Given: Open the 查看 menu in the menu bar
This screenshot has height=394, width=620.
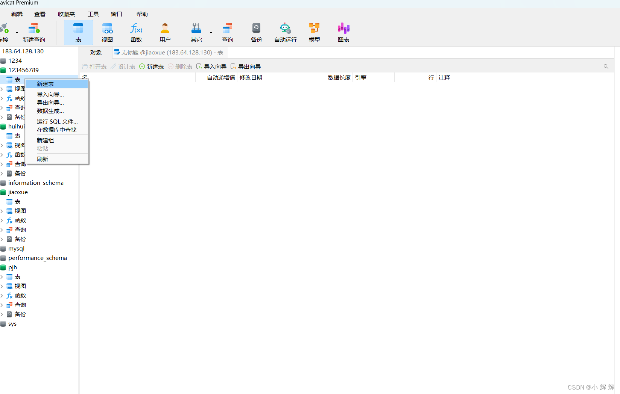Looking at the screenshot, I should pyautogui.click(x=40, y=14).
